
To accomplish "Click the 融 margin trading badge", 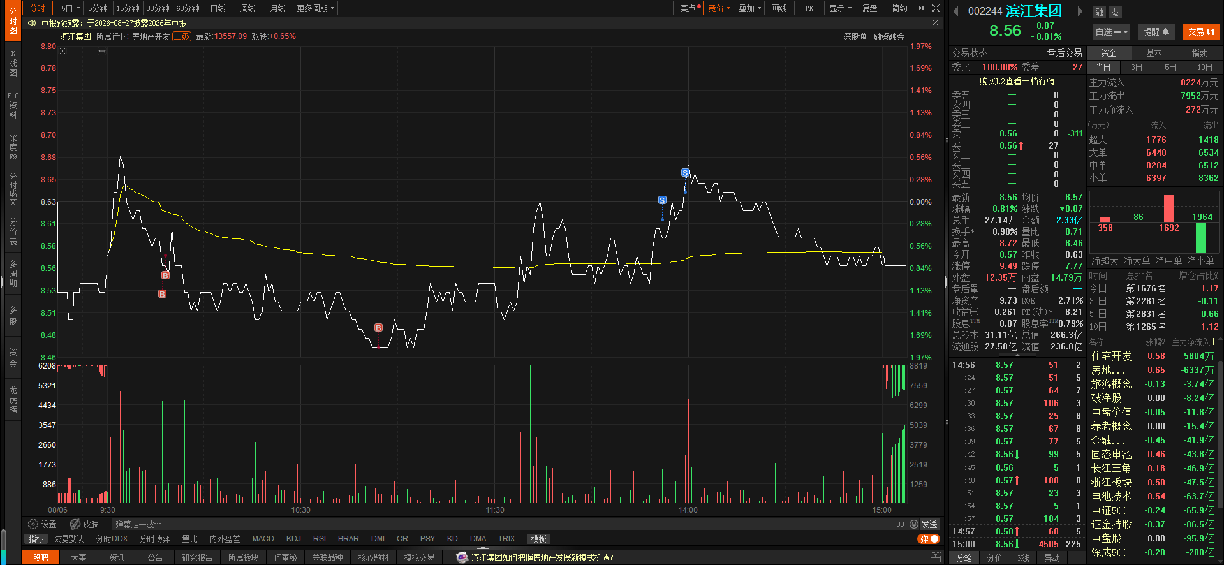I will (x=1099, y=12).
